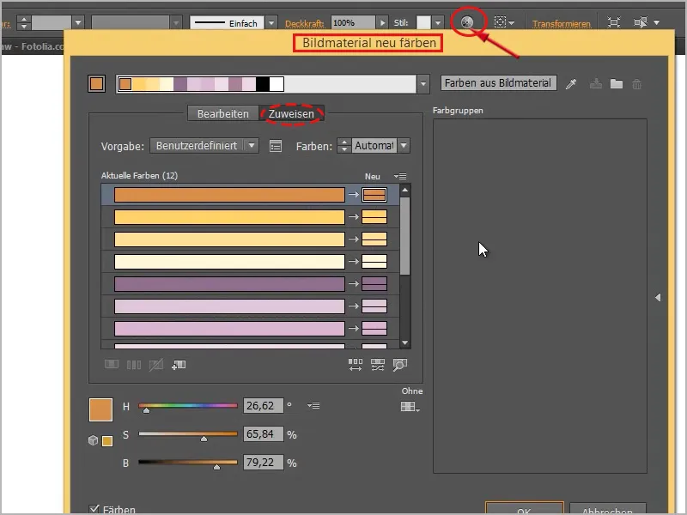Click the save color group icon
Viewport: 687px width, 515px height.
(x=595, y=83)
